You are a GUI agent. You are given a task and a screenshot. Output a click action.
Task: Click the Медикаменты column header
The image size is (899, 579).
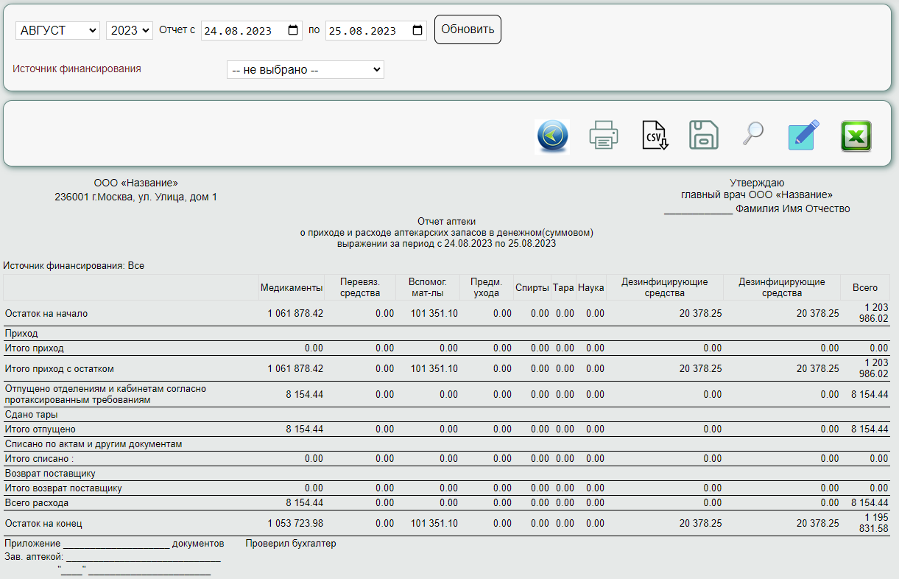click(291, 287)
